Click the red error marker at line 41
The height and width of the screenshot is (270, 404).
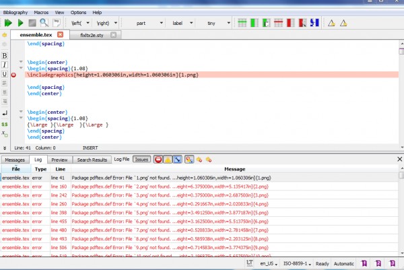coord(14,75)
